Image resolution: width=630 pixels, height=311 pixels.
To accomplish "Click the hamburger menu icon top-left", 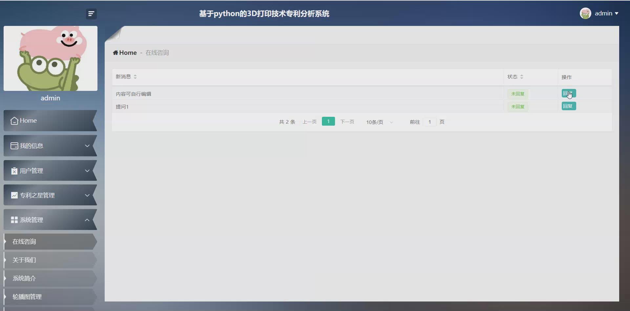I will (91, 14).
